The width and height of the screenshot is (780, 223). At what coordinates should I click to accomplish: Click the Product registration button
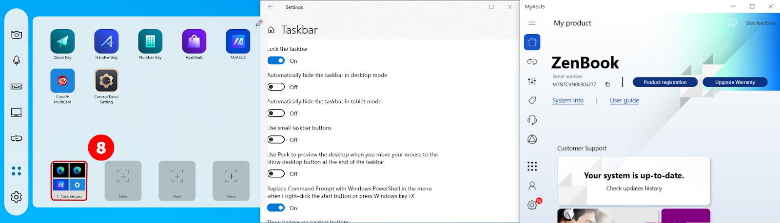point(665,82)
